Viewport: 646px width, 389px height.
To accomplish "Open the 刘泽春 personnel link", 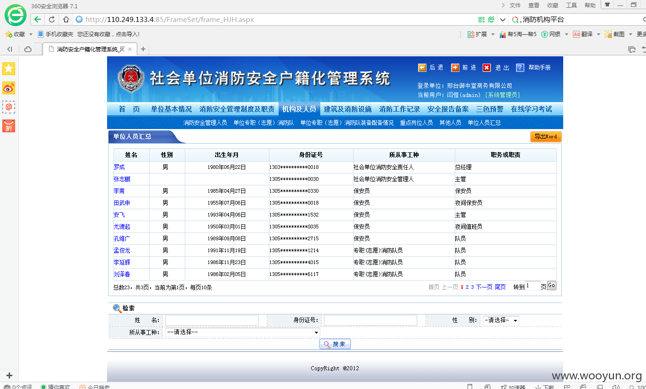I will click(122, 274).
